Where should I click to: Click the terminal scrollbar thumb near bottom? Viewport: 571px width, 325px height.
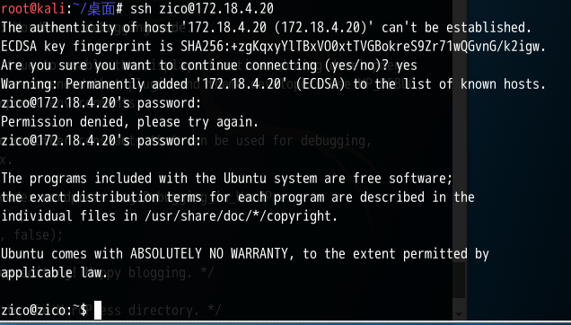pyautogui.click(x=459, y=280)
